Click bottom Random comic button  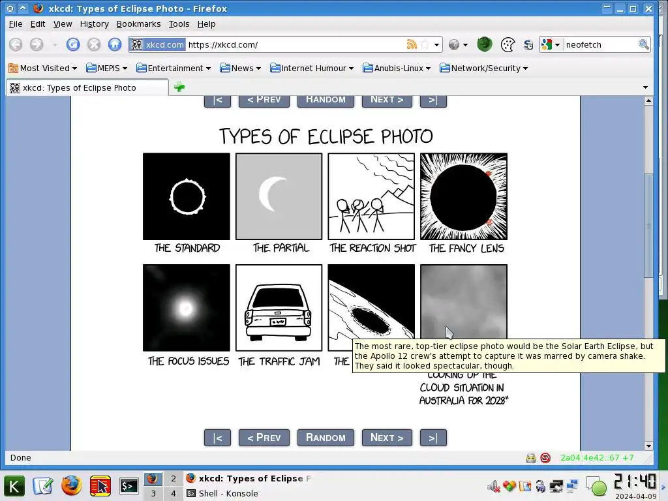326,438
